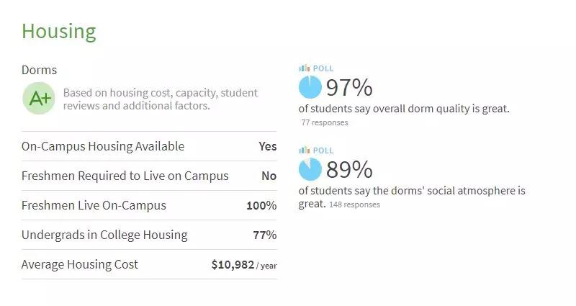Image resolution: width=576 pixels, height=306 pixels.
Task: Click overall dorm quality poll statement
Action: click(x=403, y=109)
